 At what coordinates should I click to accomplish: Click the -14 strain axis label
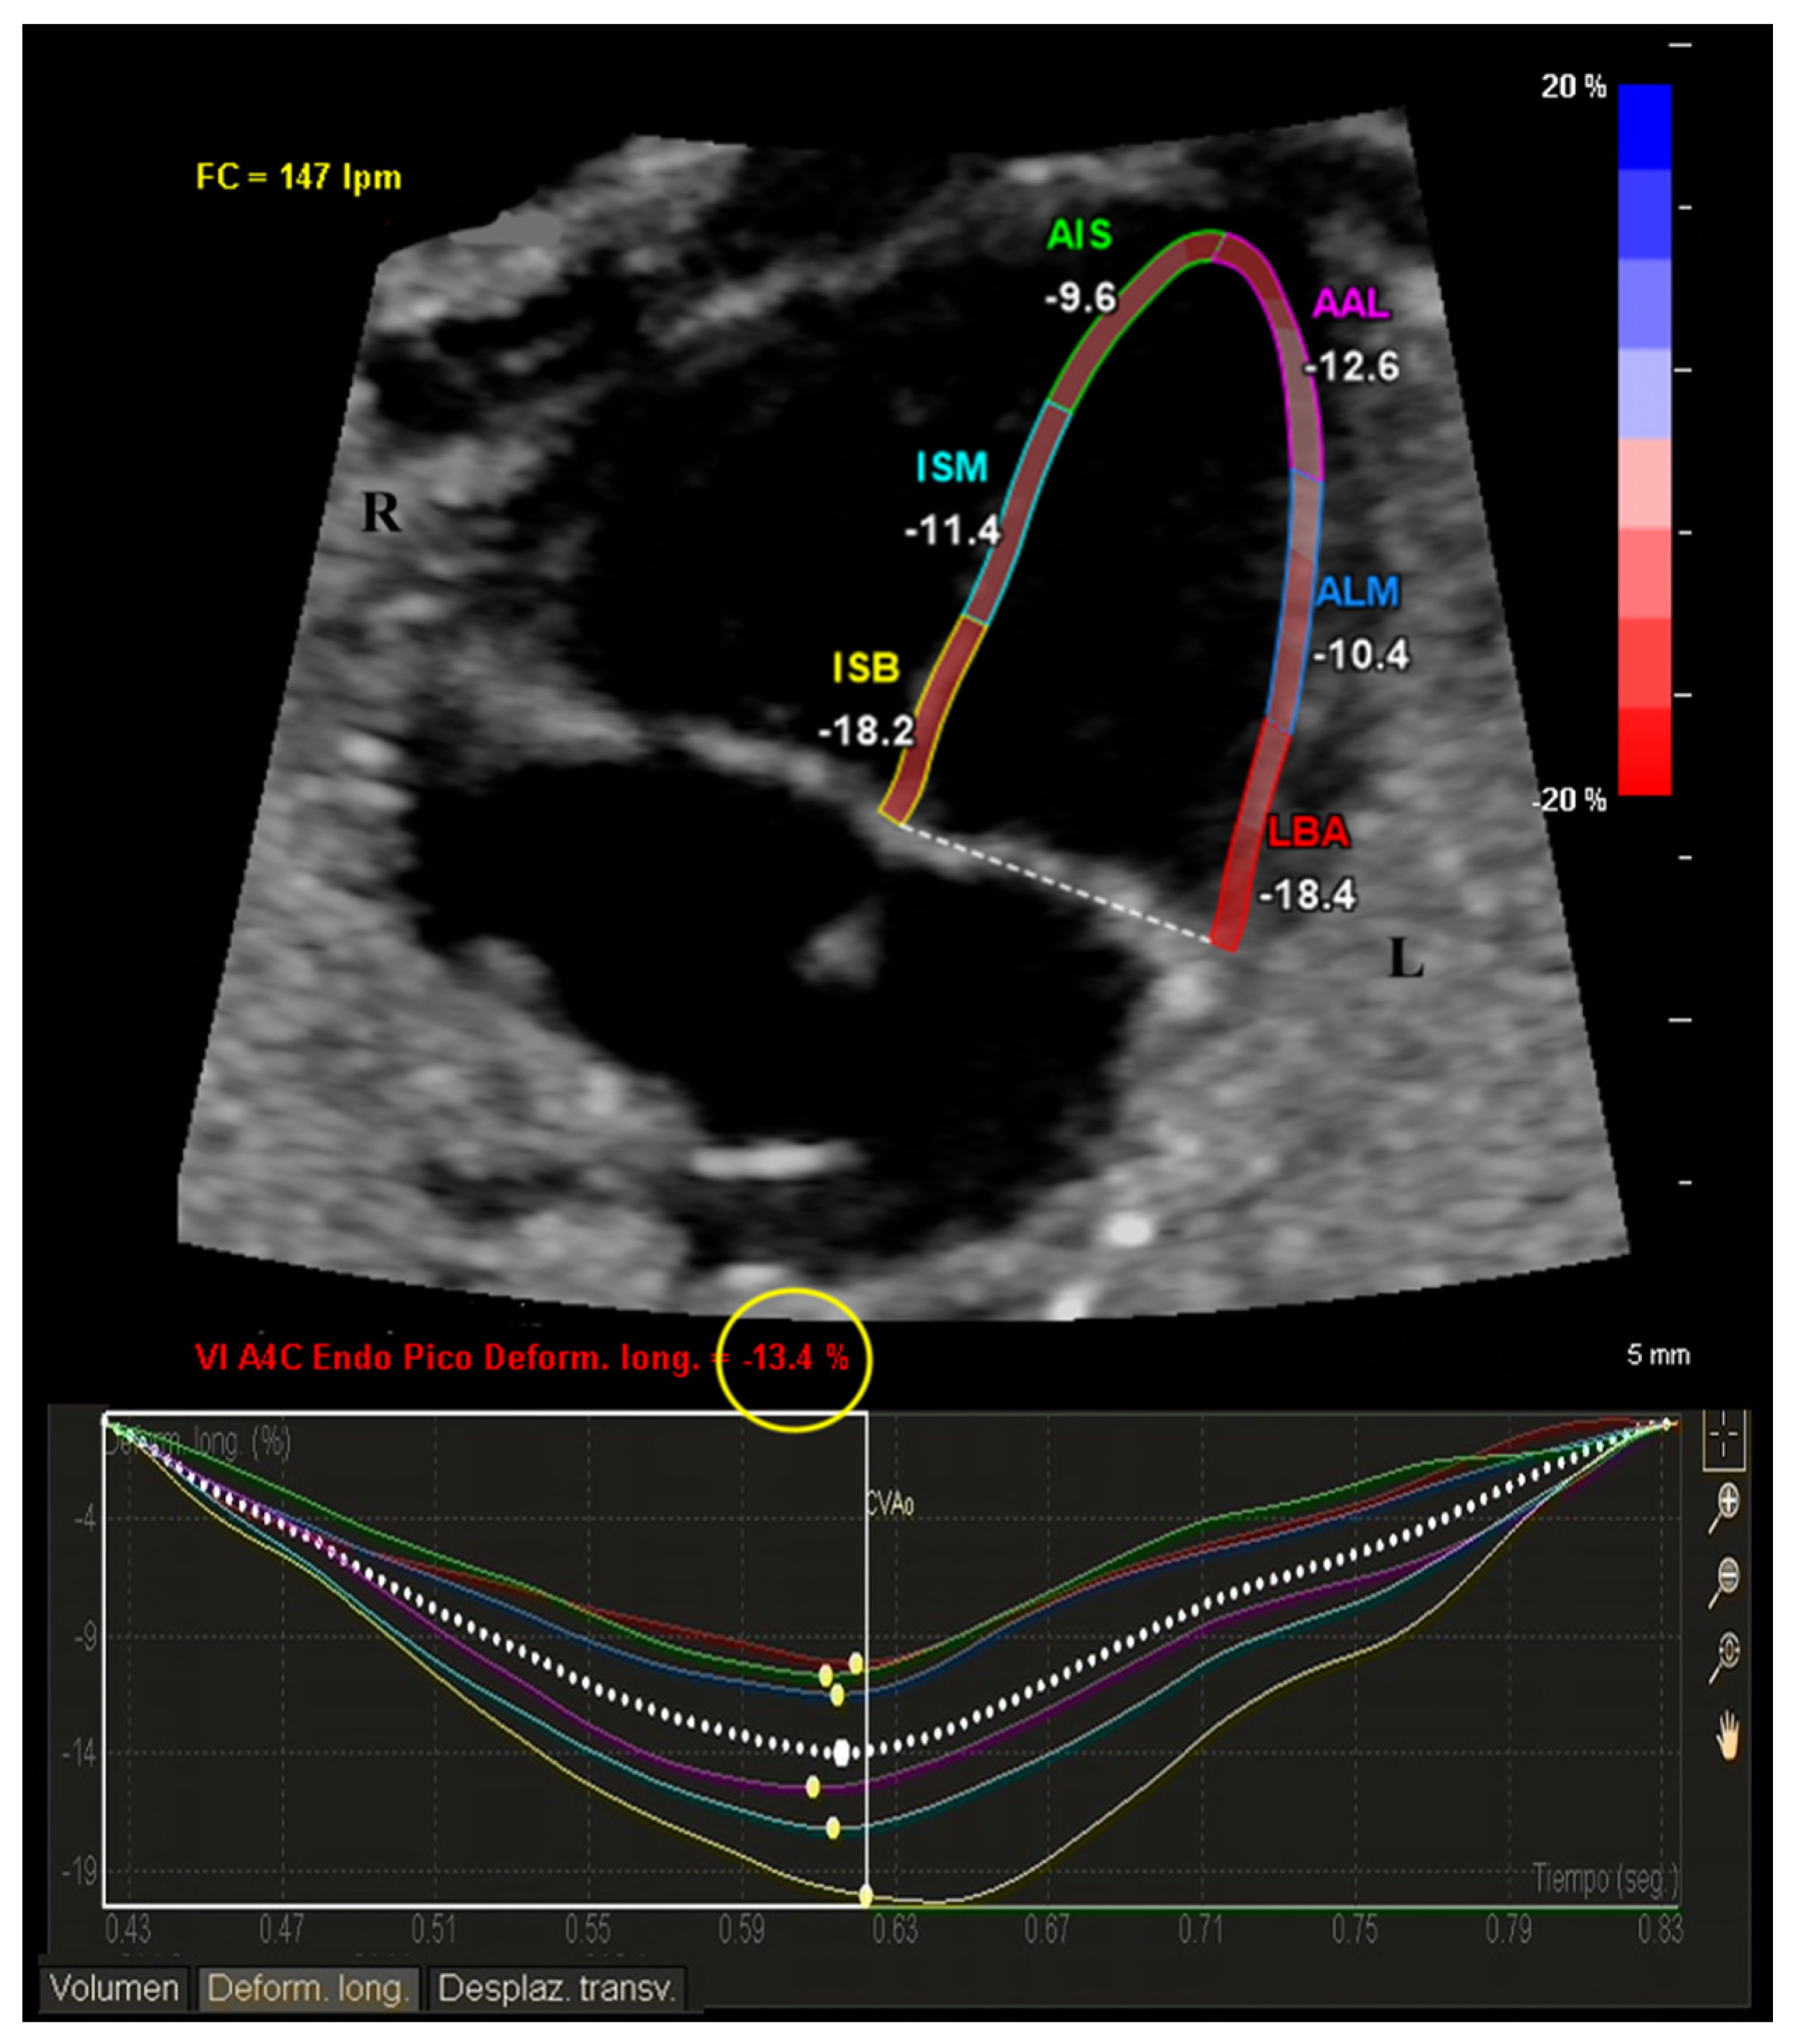[80, 1753]
